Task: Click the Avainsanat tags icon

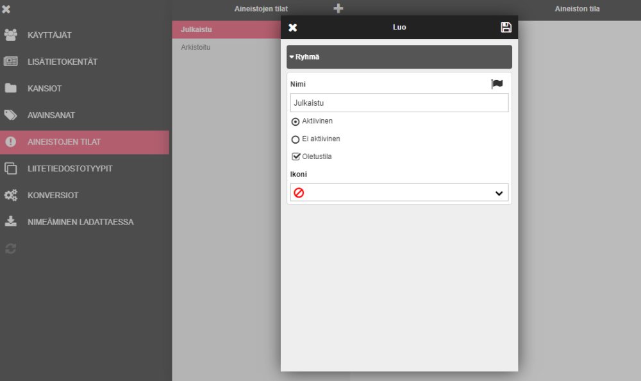Action: point(11,115)
